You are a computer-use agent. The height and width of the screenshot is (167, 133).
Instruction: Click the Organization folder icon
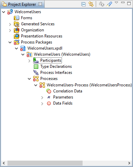tap(17, 30)
